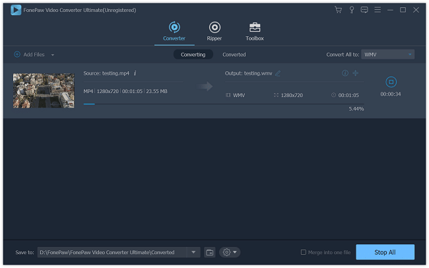Open output media info icon
429x268 pixels.
click(x=345, y=73)
